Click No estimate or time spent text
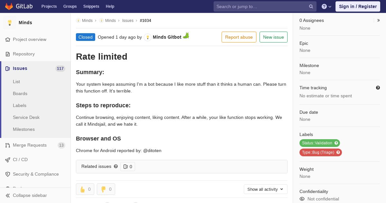 click(326, 96)
